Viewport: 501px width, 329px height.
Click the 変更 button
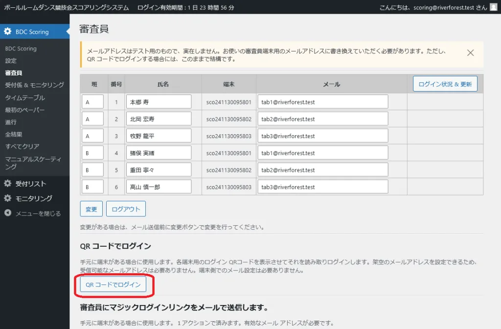91,209
